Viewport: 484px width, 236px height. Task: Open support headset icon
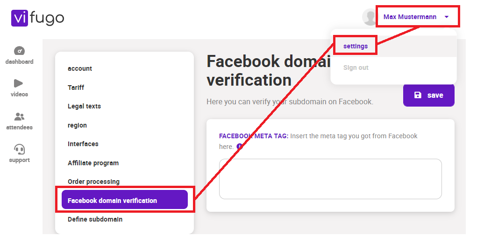coord(20,149)
